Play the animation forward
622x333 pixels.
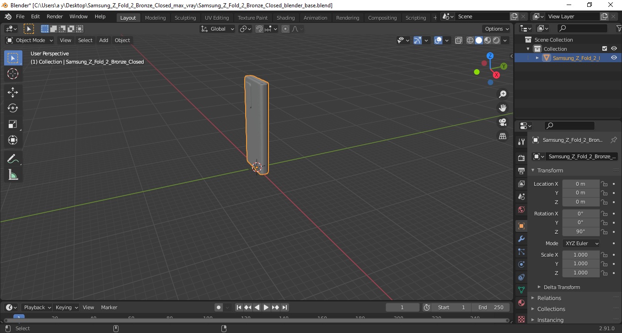pos(266,307)
